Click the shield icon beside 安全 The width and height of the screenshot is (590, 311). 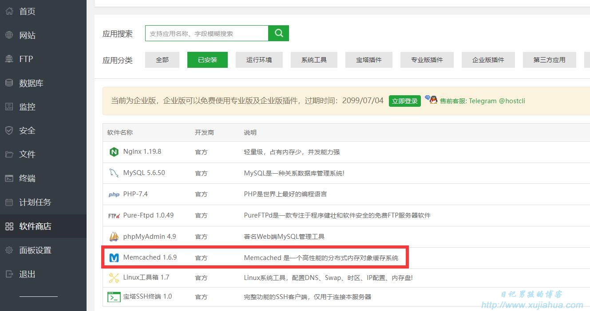coord(9,130)
